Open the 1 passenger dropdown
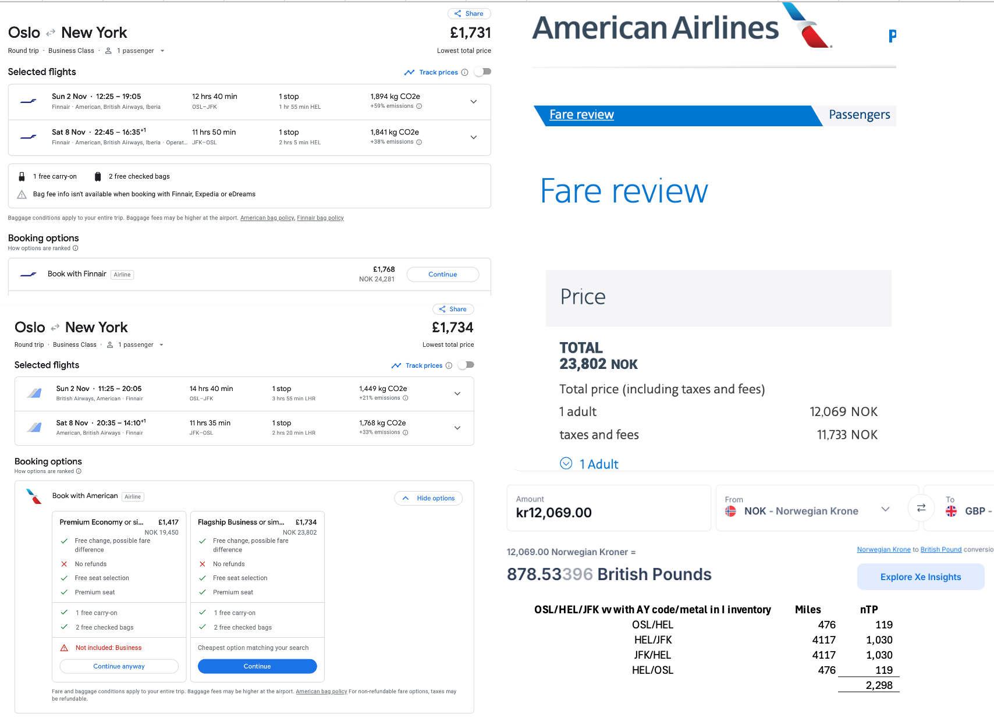The height and width of the screenshot is (725, 994). 135,51
